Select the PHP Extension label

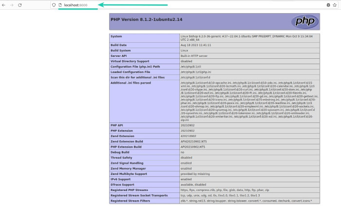[x=122, y=131]
